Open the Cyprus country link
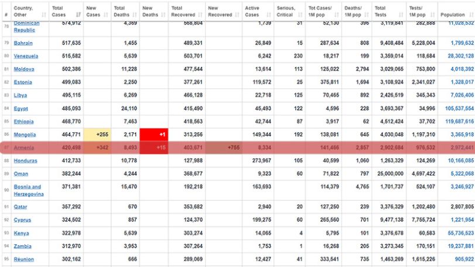475x267 pixels. (x=22, y=220)
